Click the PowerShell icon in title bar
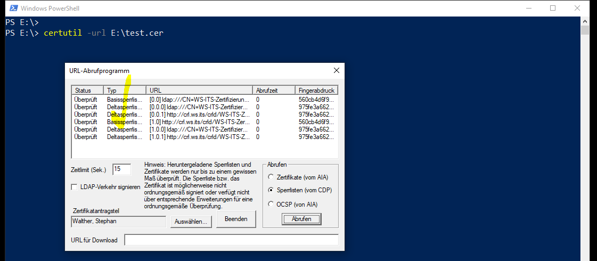Image resolution: width=597 pixels, height=261 pixels. pos(13,8)
